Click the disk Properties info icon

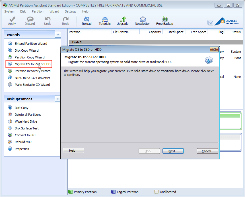pyautogui.click(x=10, y=149)
